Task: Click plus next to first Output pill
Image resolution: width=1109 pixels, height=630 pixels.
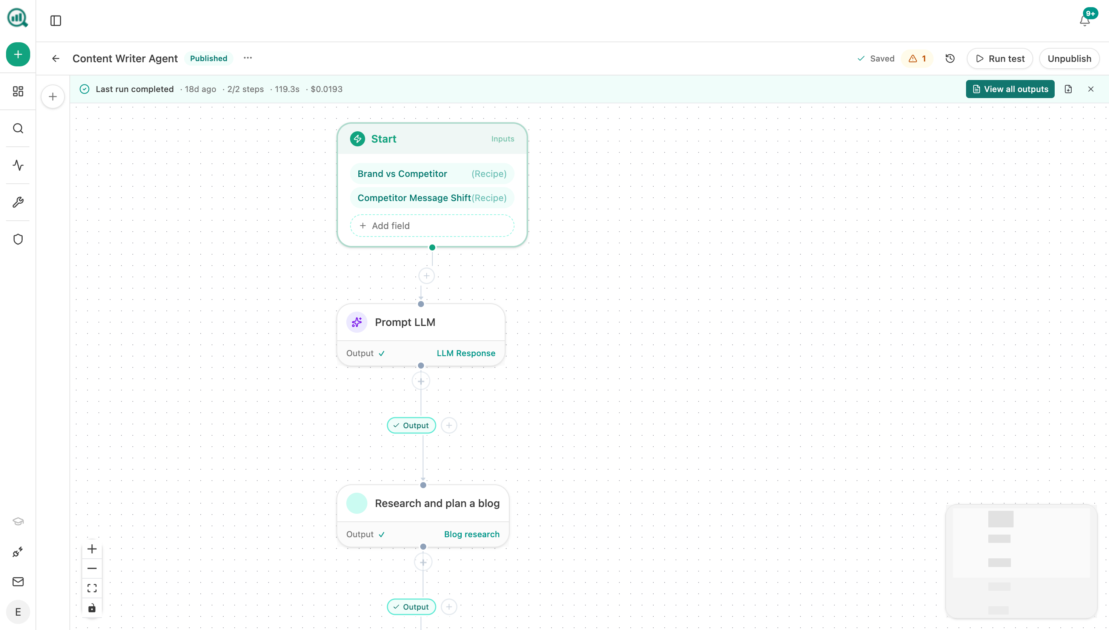Action: click(x=449, y=425)
